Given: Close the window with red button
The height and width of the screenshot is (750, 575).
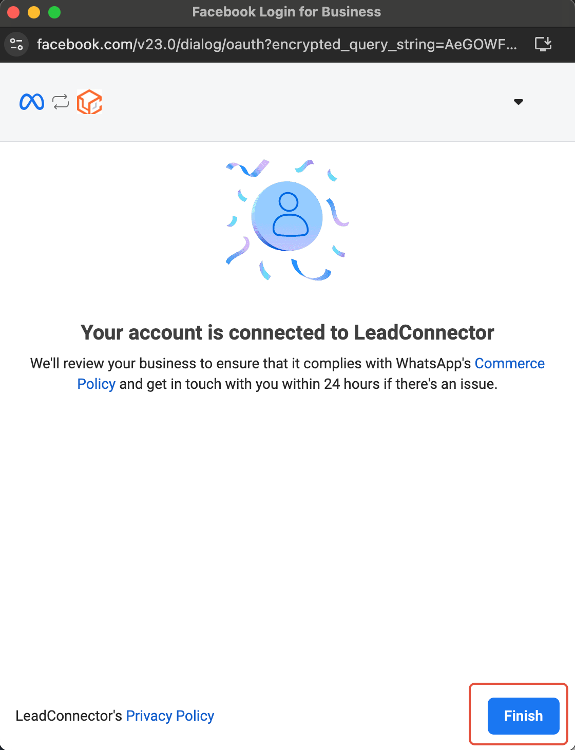Looking at the screenshot, I should point(13,12).
